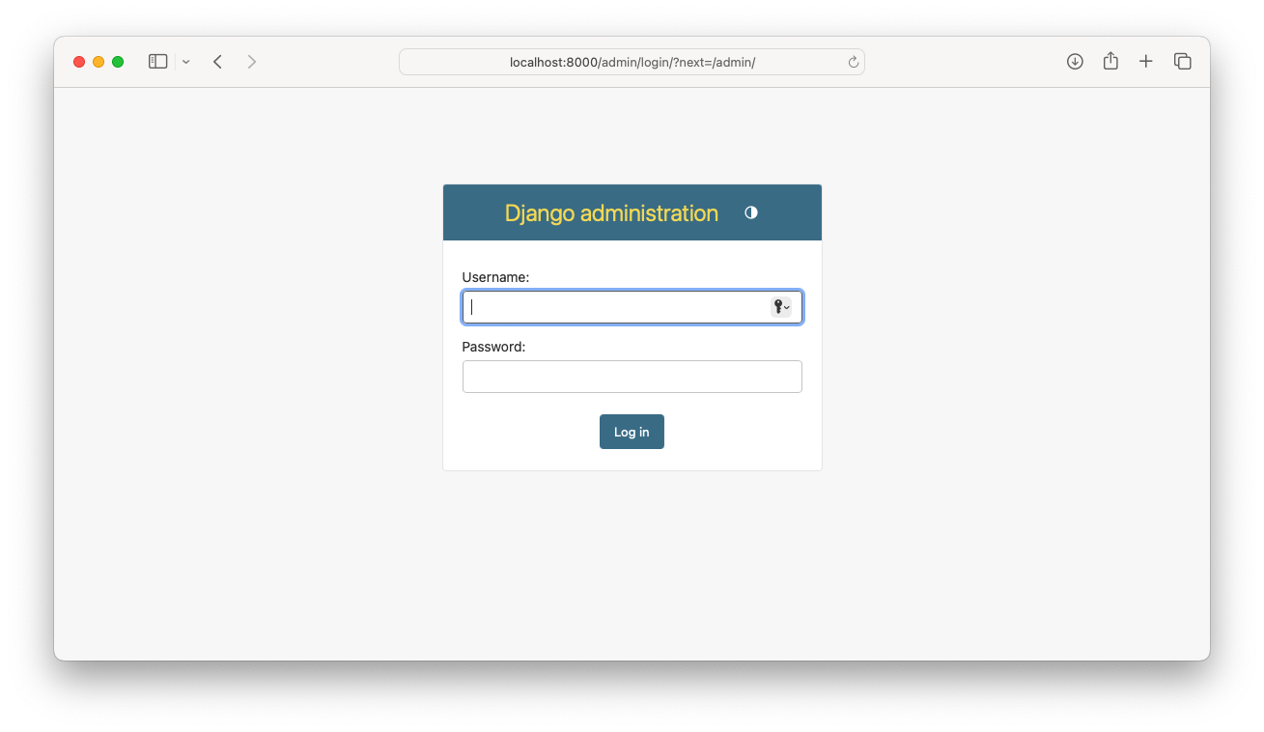Show the tab overview icon
The image size is (1264, 732).
[1183, 62]
